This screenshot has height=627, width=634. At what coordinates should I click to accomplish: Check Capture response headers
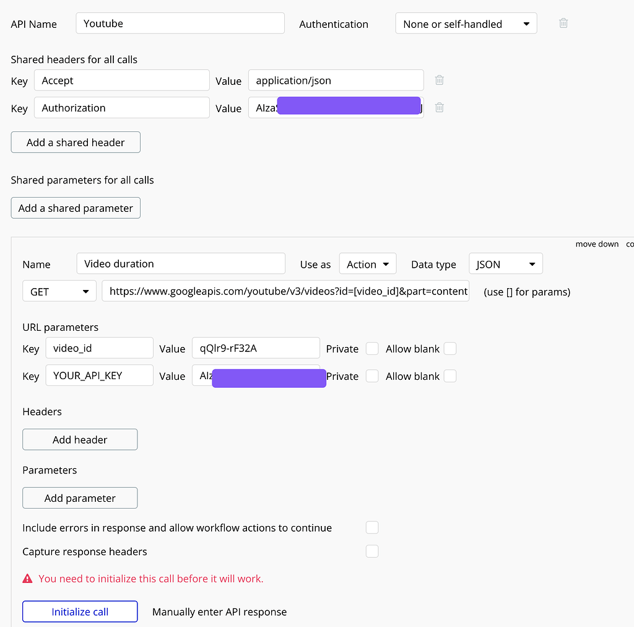tap(372, 551)
